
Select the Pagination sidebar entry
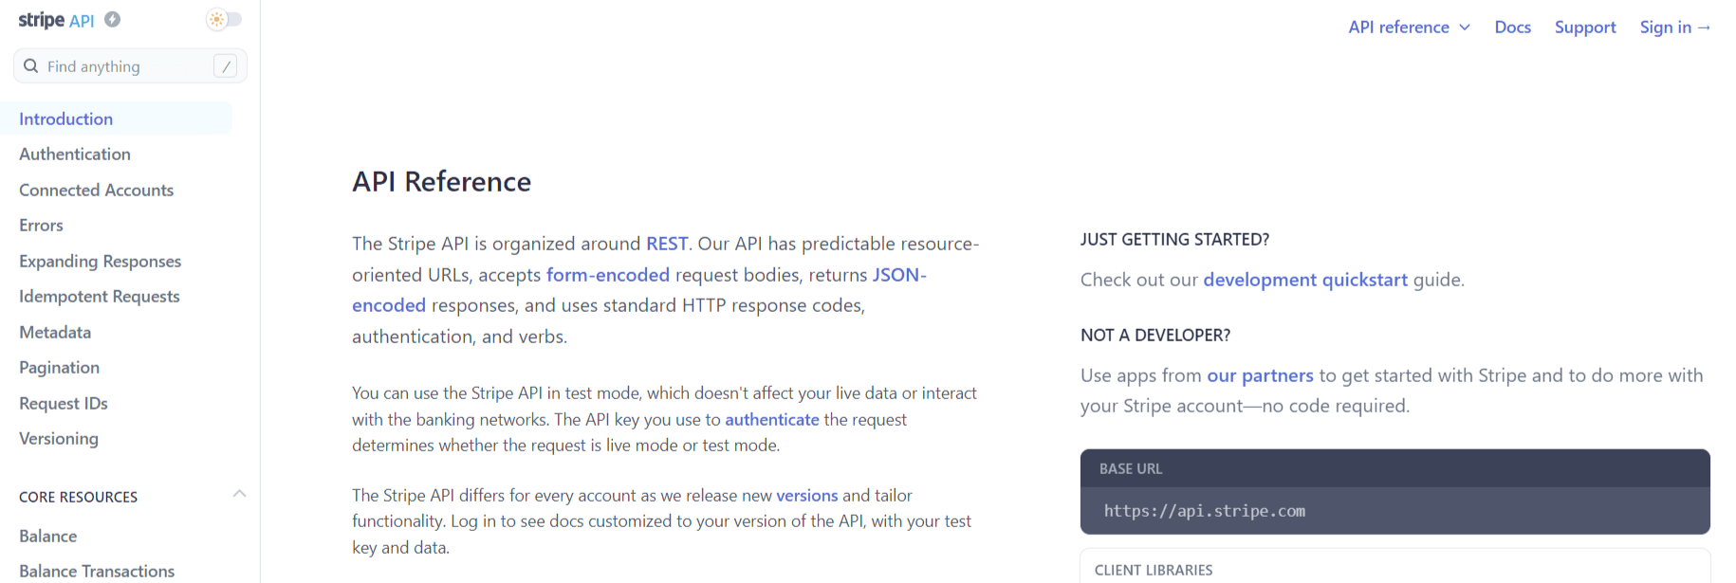tap(59, 367)
